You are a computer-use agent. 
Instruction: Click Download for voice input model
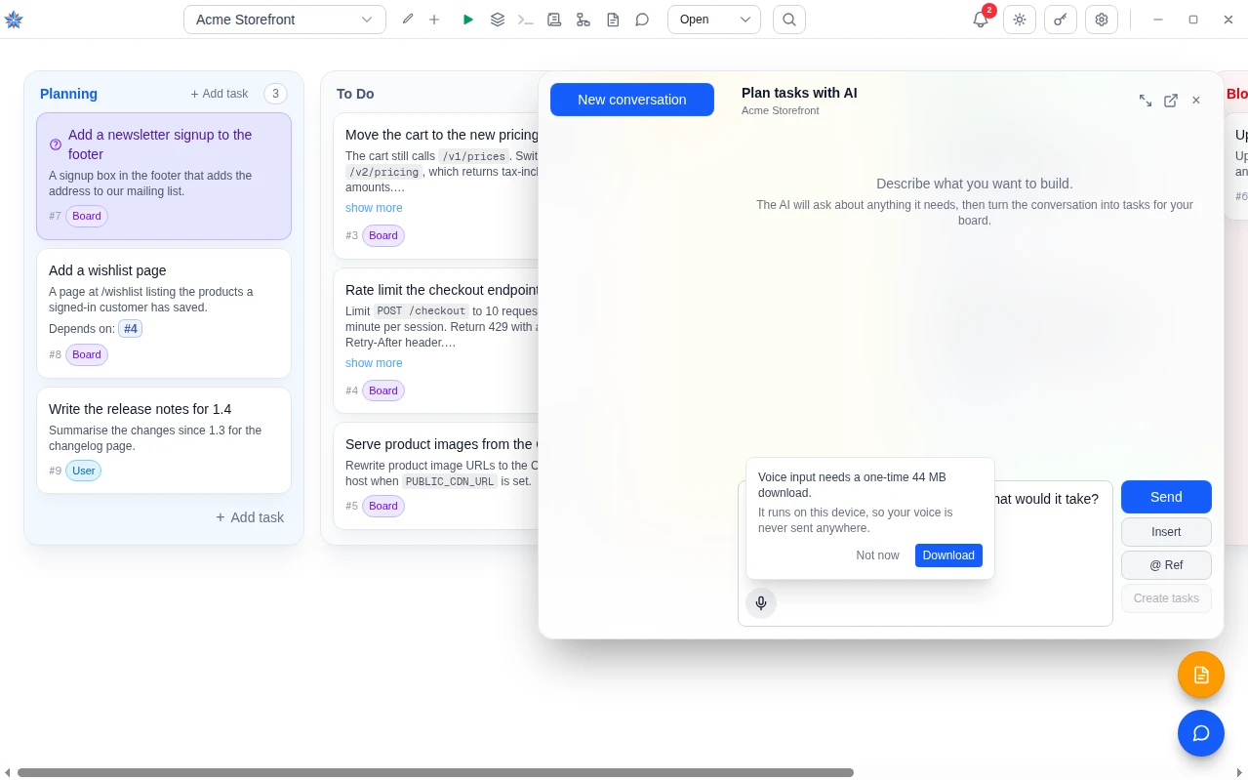pos(948,555)
